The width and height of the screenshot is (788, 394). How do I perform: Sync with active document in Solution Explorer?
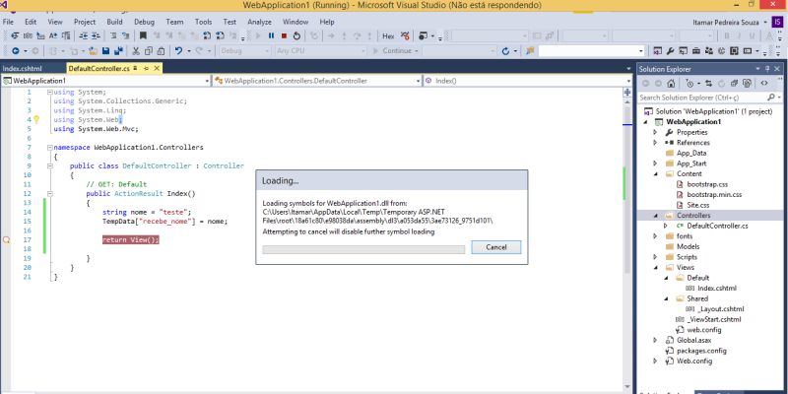click(708, 84)
